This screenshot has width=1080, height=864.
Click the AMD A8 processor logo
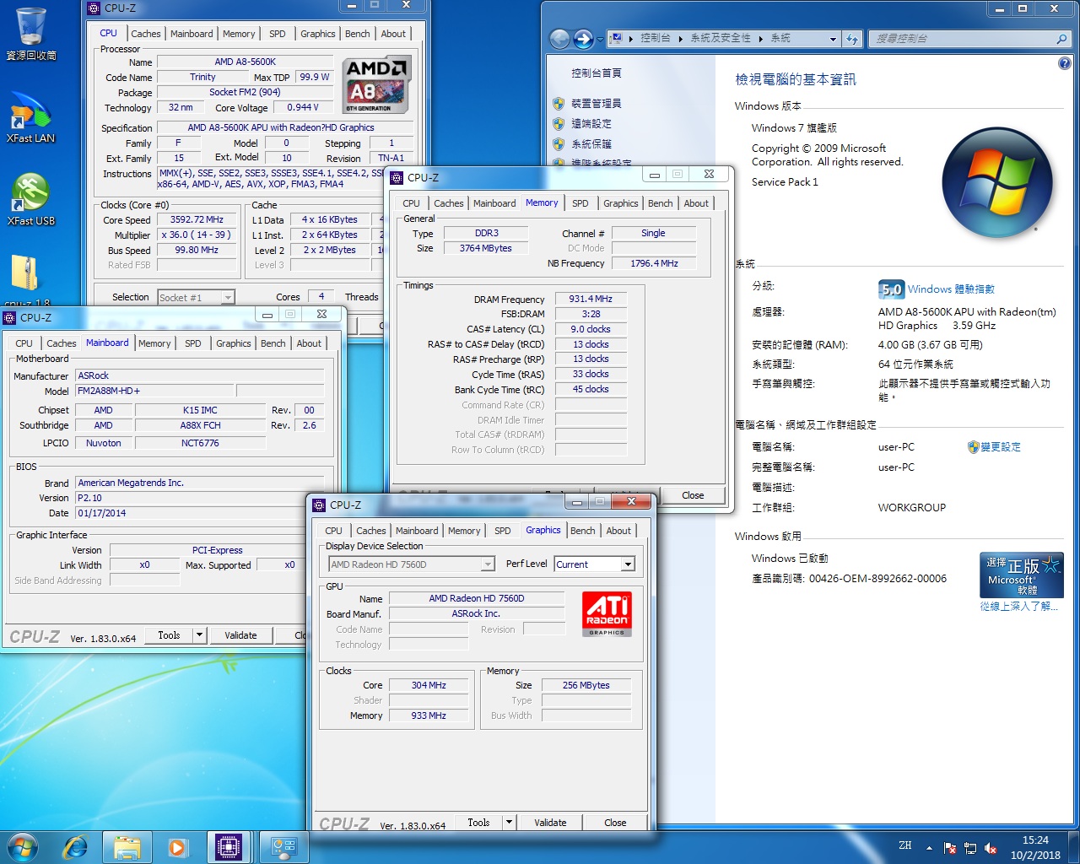click(375, 85)
